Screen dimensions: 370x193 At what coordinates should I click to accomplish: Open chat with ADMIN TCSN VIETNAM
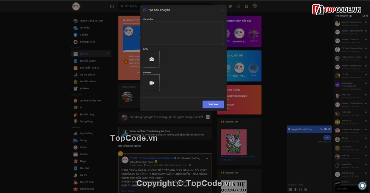[351, 32]
